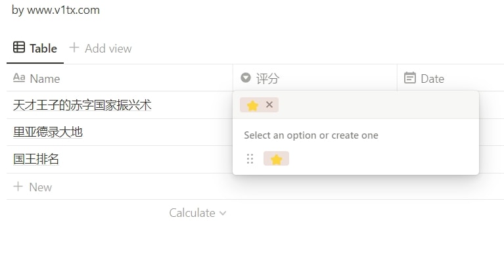Remove the selected star tag with X
This screenshot has height=255, width=504.
point(269,104)
